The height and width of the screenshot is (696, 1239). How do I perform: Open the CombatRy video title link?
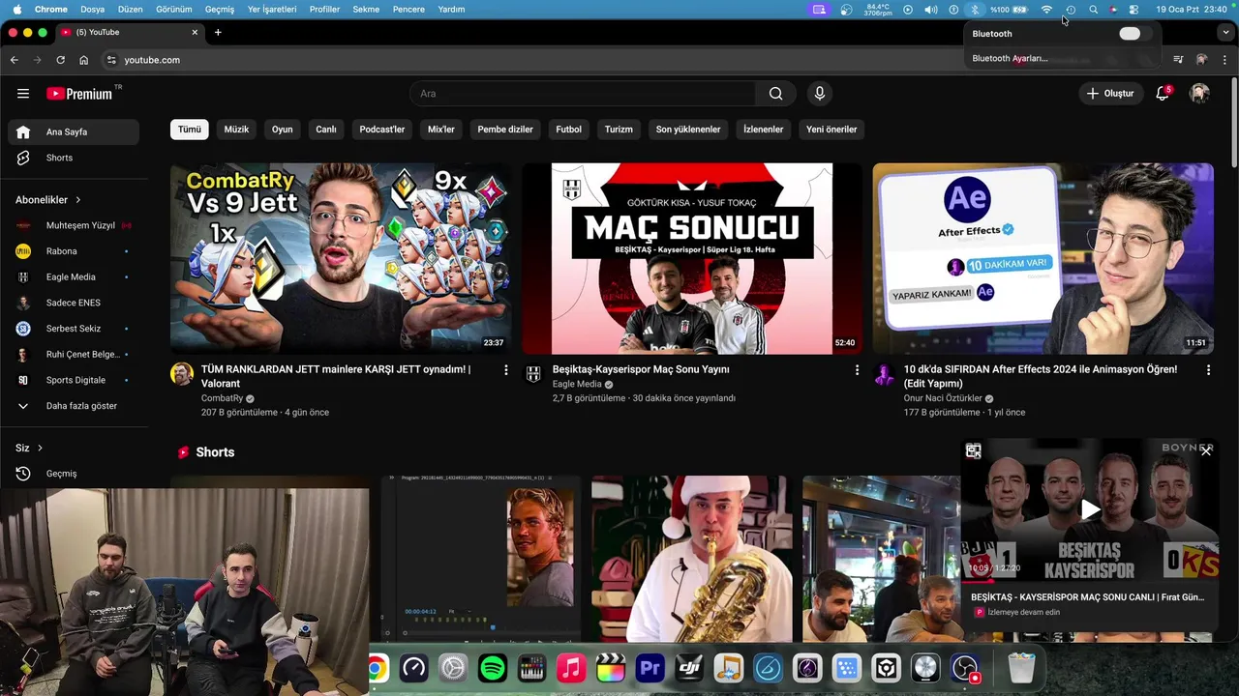click(x=336, y=376)
